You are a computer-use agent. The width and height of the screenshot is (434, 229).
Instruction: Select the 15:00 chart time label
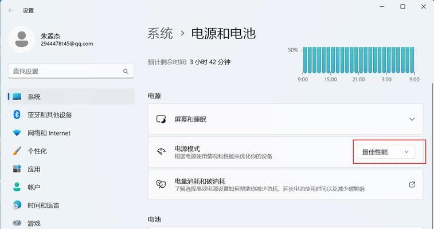(x=330, y=80)
